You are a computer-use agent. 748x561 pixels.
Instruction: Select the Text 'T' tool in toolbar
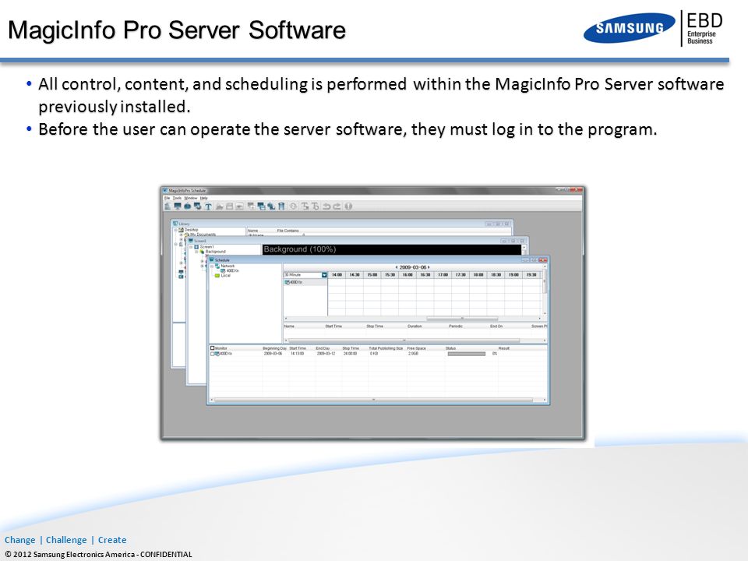[x=209, y=206]
